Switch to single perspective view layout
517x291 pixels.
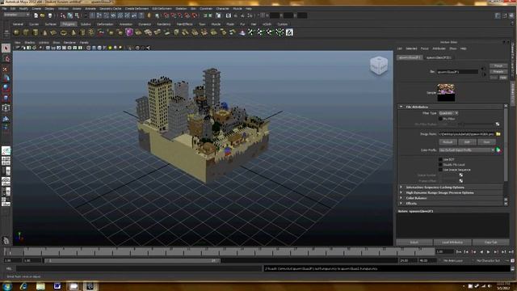coord(6,151)
